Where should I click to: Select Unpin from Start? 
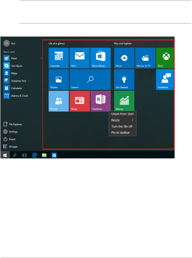(x=123, y=114)
